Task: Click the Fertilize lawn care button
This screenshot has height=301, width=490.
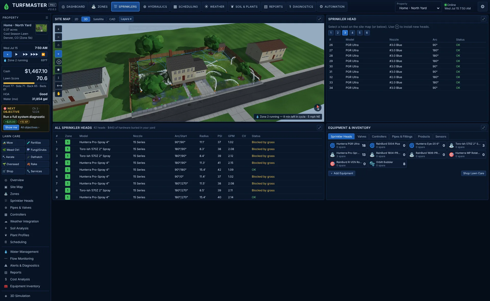Action: (x=38, y=143)
